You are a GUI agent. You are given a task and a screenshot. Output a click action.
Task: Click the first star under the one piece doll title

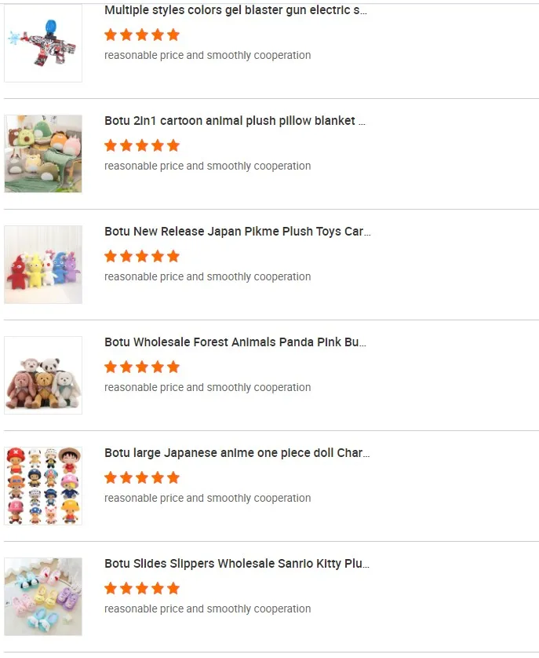(111, 477)
